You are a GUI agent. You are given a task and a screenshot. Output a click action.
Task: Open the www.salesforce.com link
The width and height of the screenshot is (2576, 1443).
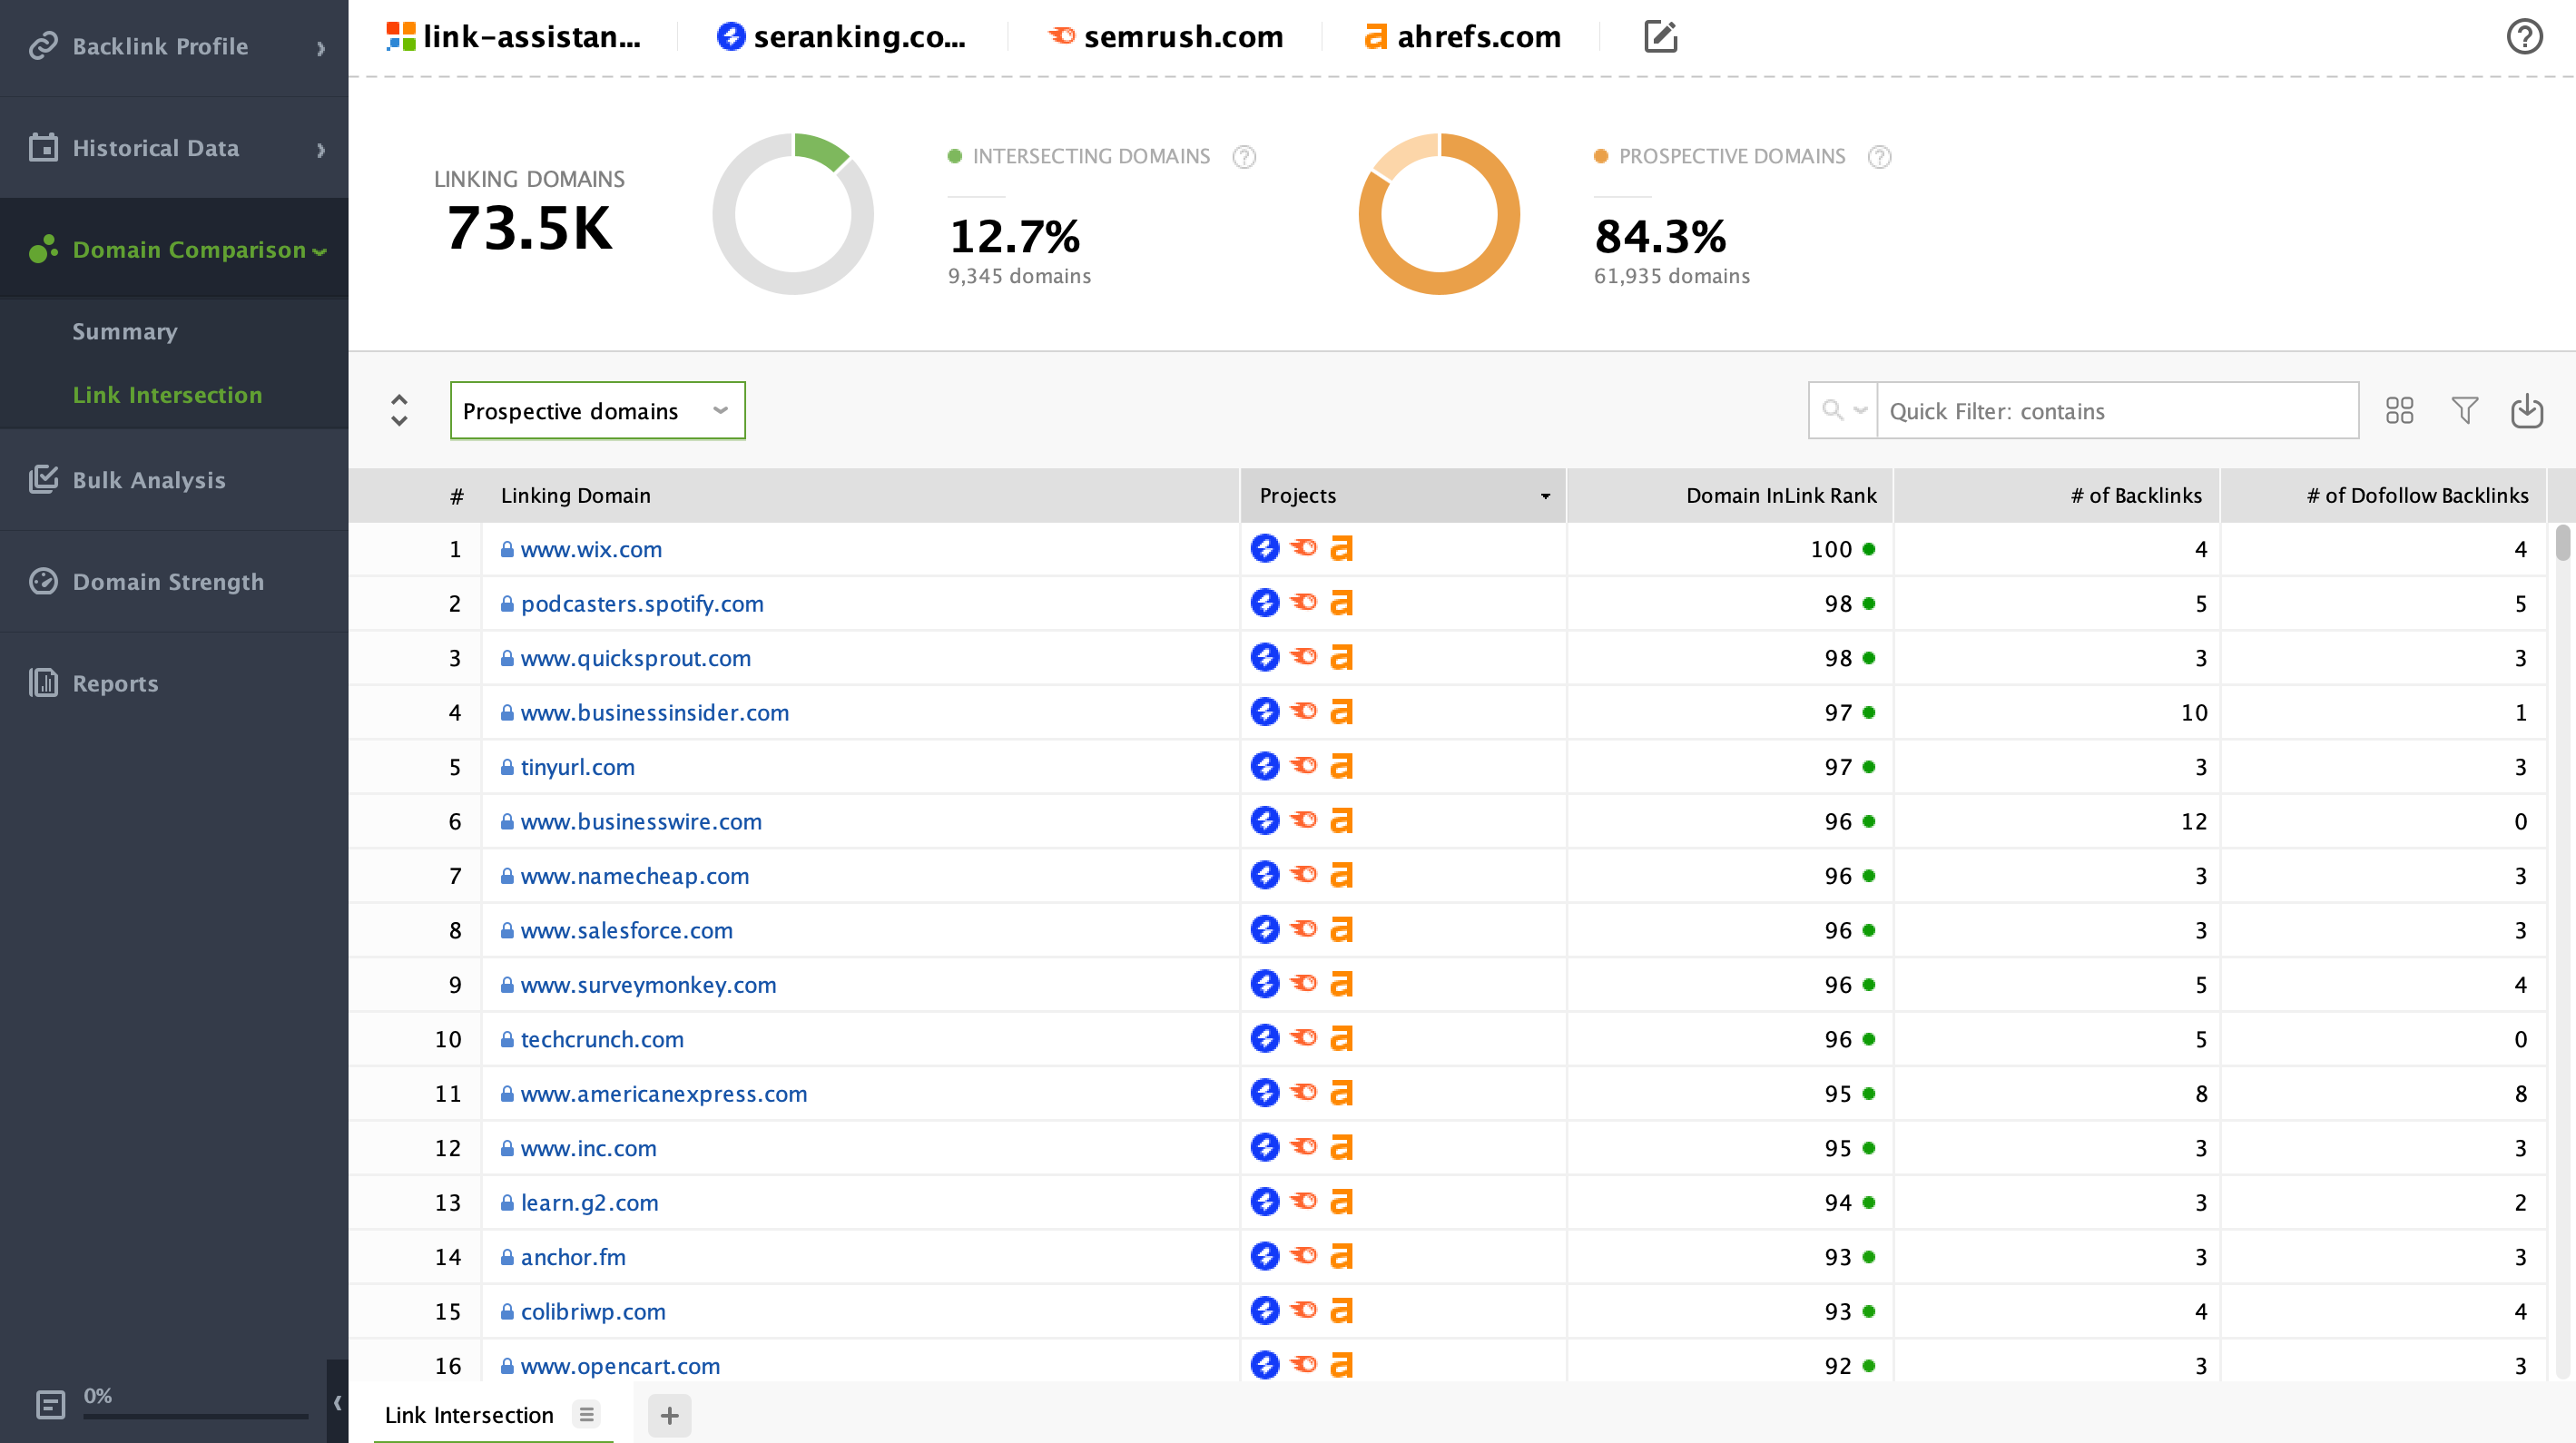tap(627, 930)
